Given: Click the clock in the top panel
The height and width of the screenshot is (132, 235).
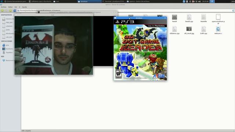Looking at the screenshot, I should pos(205,1).
